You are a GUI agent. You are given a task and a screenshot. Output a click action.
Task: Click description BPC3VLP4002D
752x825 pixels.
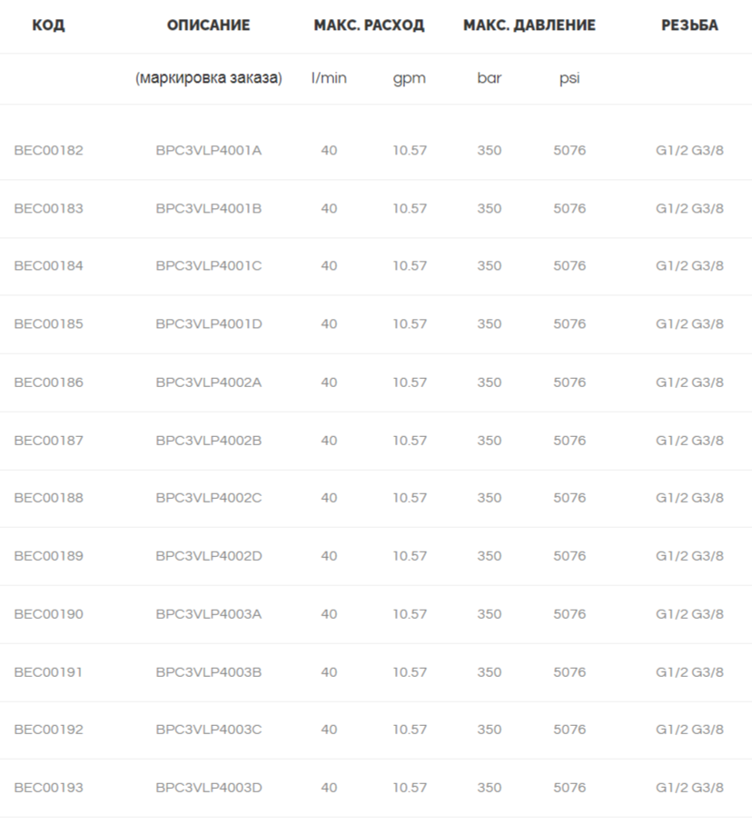(x=209, y=556)
